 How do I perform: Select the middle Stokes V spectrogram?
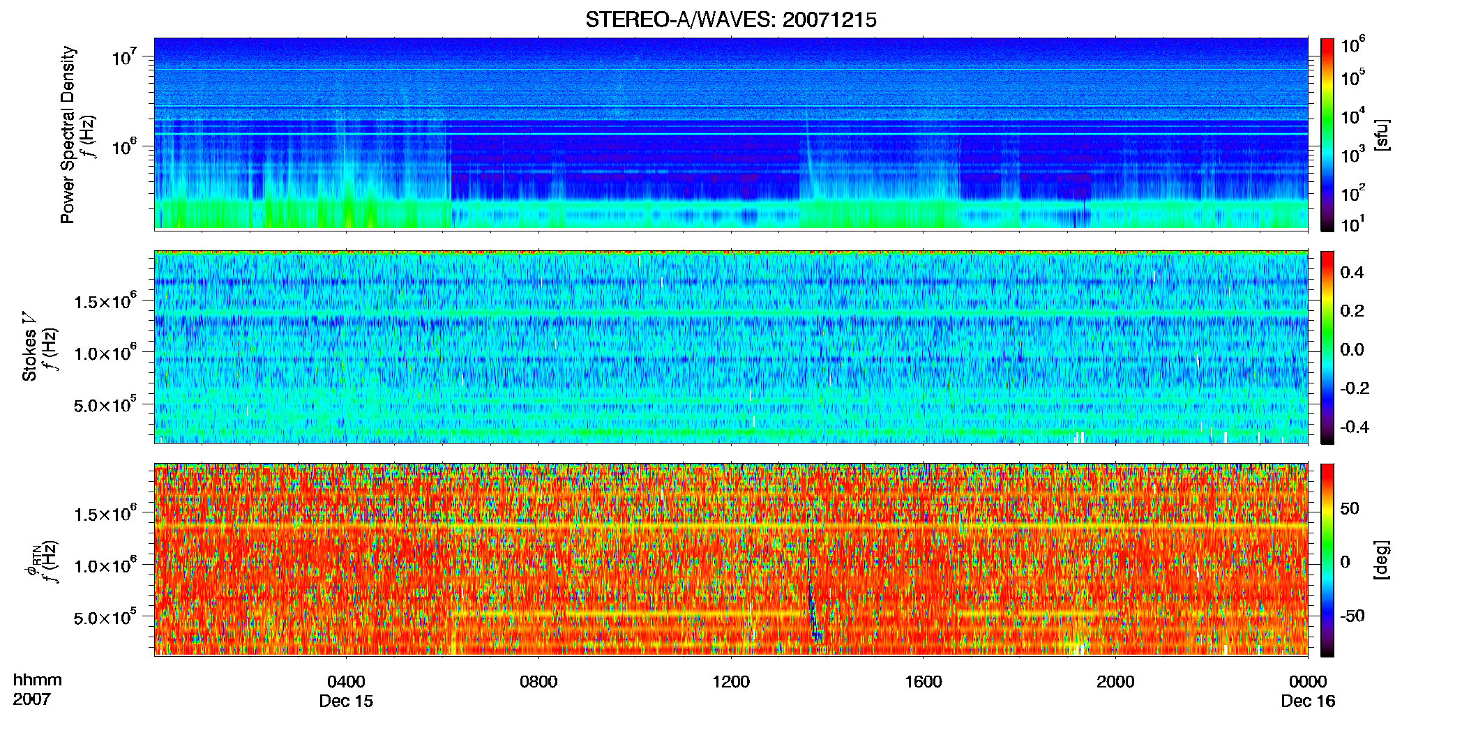coord(731,347)
